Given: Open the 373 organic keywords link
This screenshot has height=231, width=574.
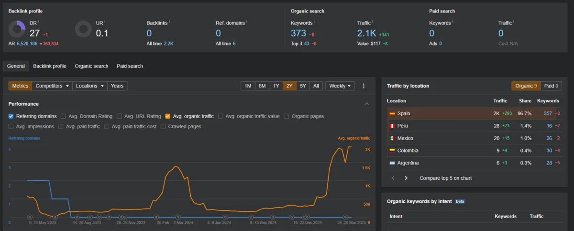Looking at the screenshot, I should 298,33.
